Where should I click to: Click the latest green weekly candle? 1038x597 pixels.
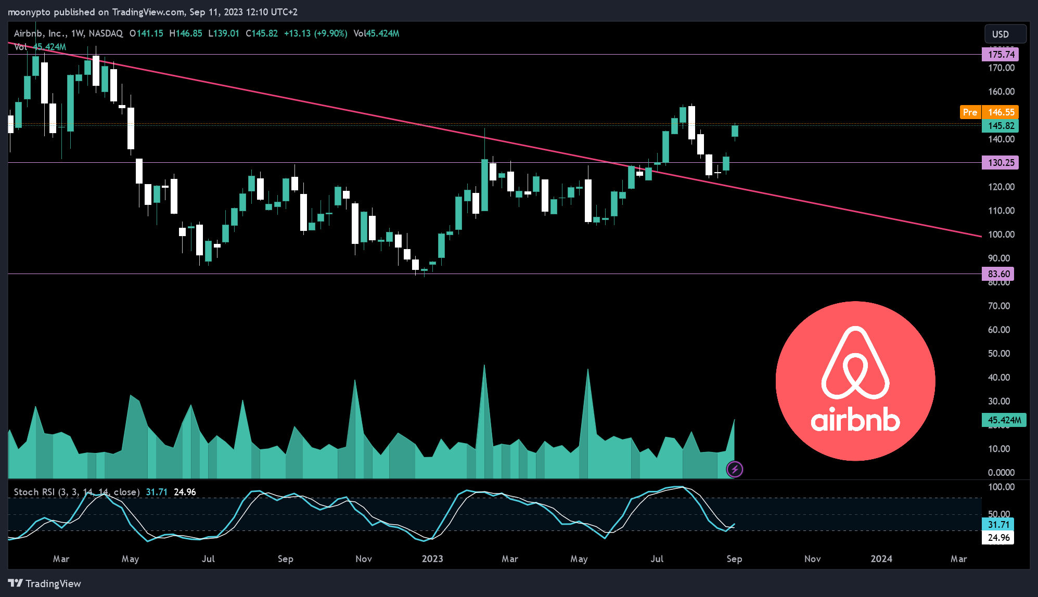point(735,131)
